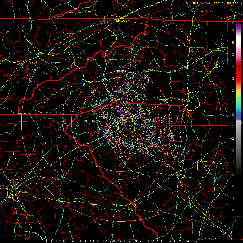Click the 2 label on the dB scale
This screenshot has height=243, width=243.
click(233, 90)
